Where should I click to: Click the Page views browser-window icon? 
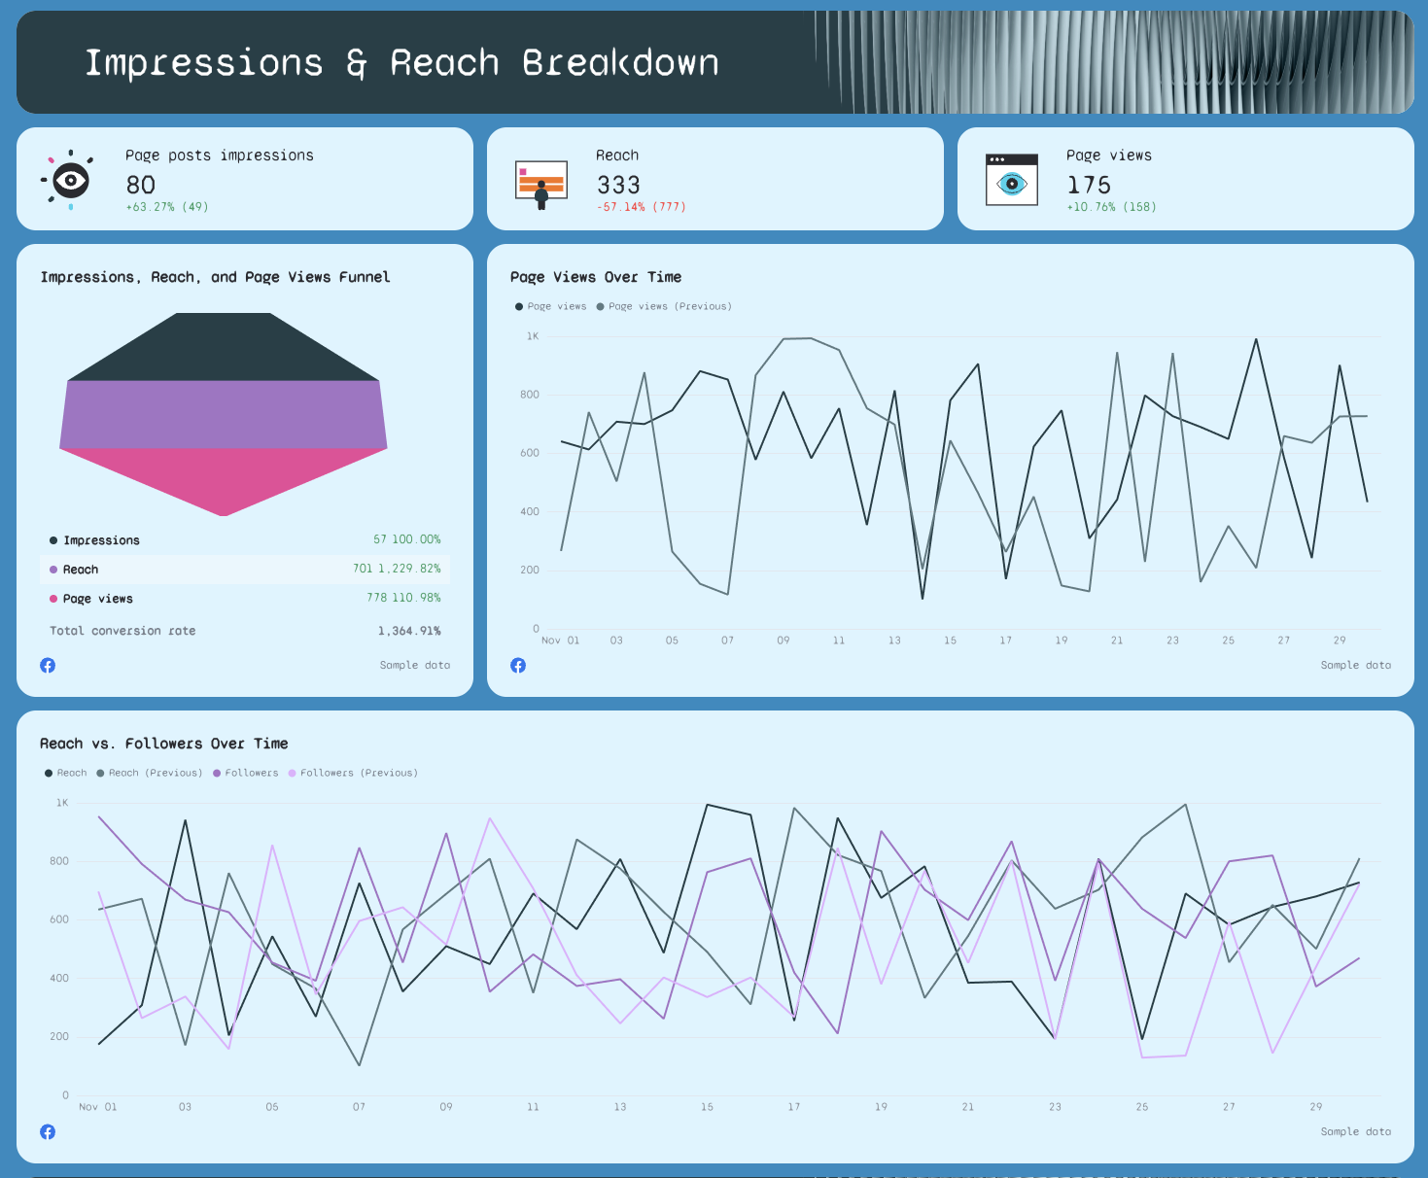pos(1011,180)
